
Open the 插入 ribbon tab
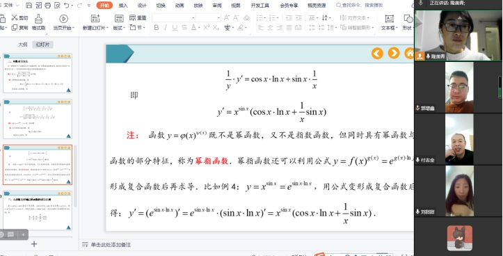click(x=123, y=6)
